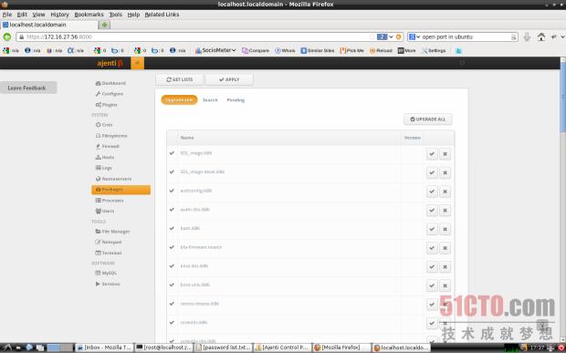The width and height of the screenshot is (566, 353).
Task: Open MySQL in the Software section
Action: point(106,274)
